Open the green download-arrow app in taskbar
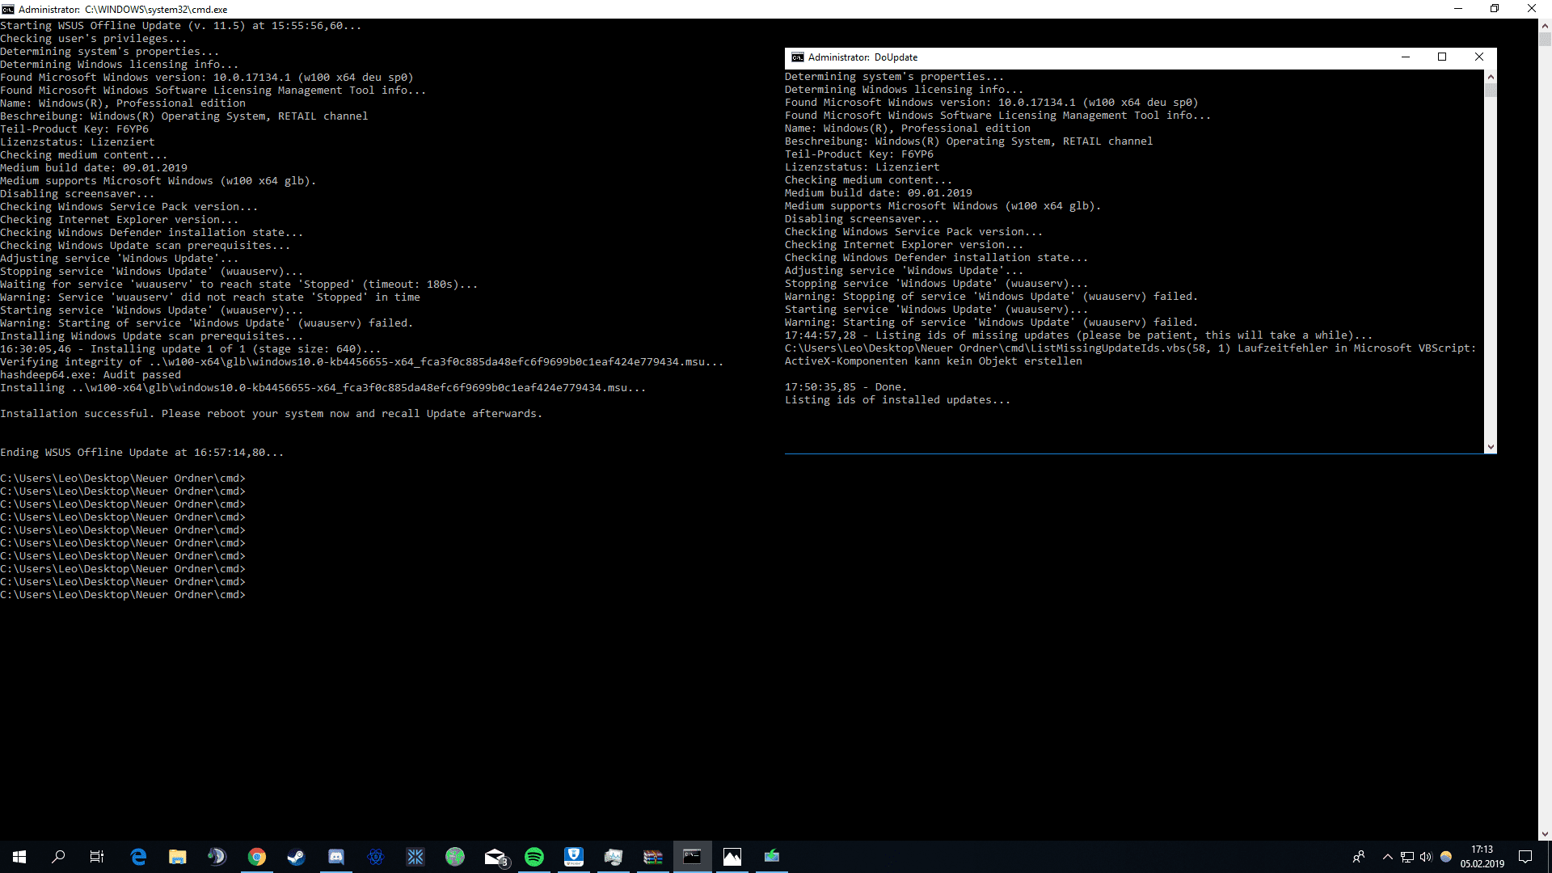This screenshot has height=873, width=1552. tap(772, 857)
